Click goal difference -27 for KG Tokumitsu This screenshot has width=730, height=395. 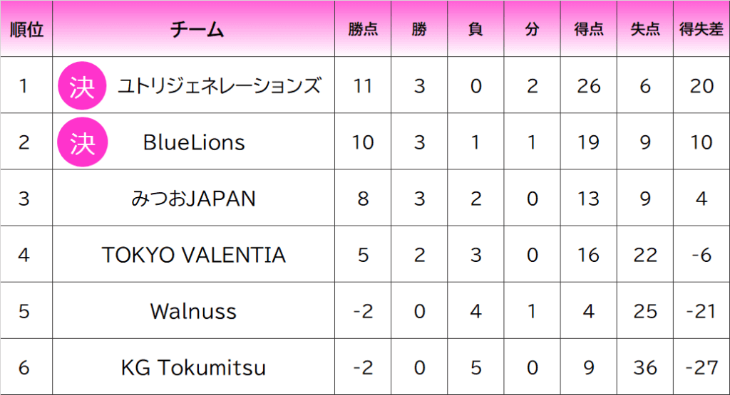(x=701, y=367)
